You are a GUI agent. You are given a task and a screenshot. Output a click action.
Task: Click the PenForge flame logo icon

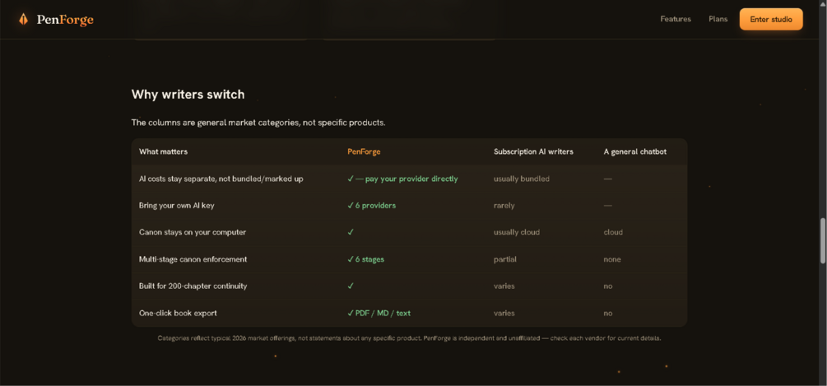coord(23,20)
